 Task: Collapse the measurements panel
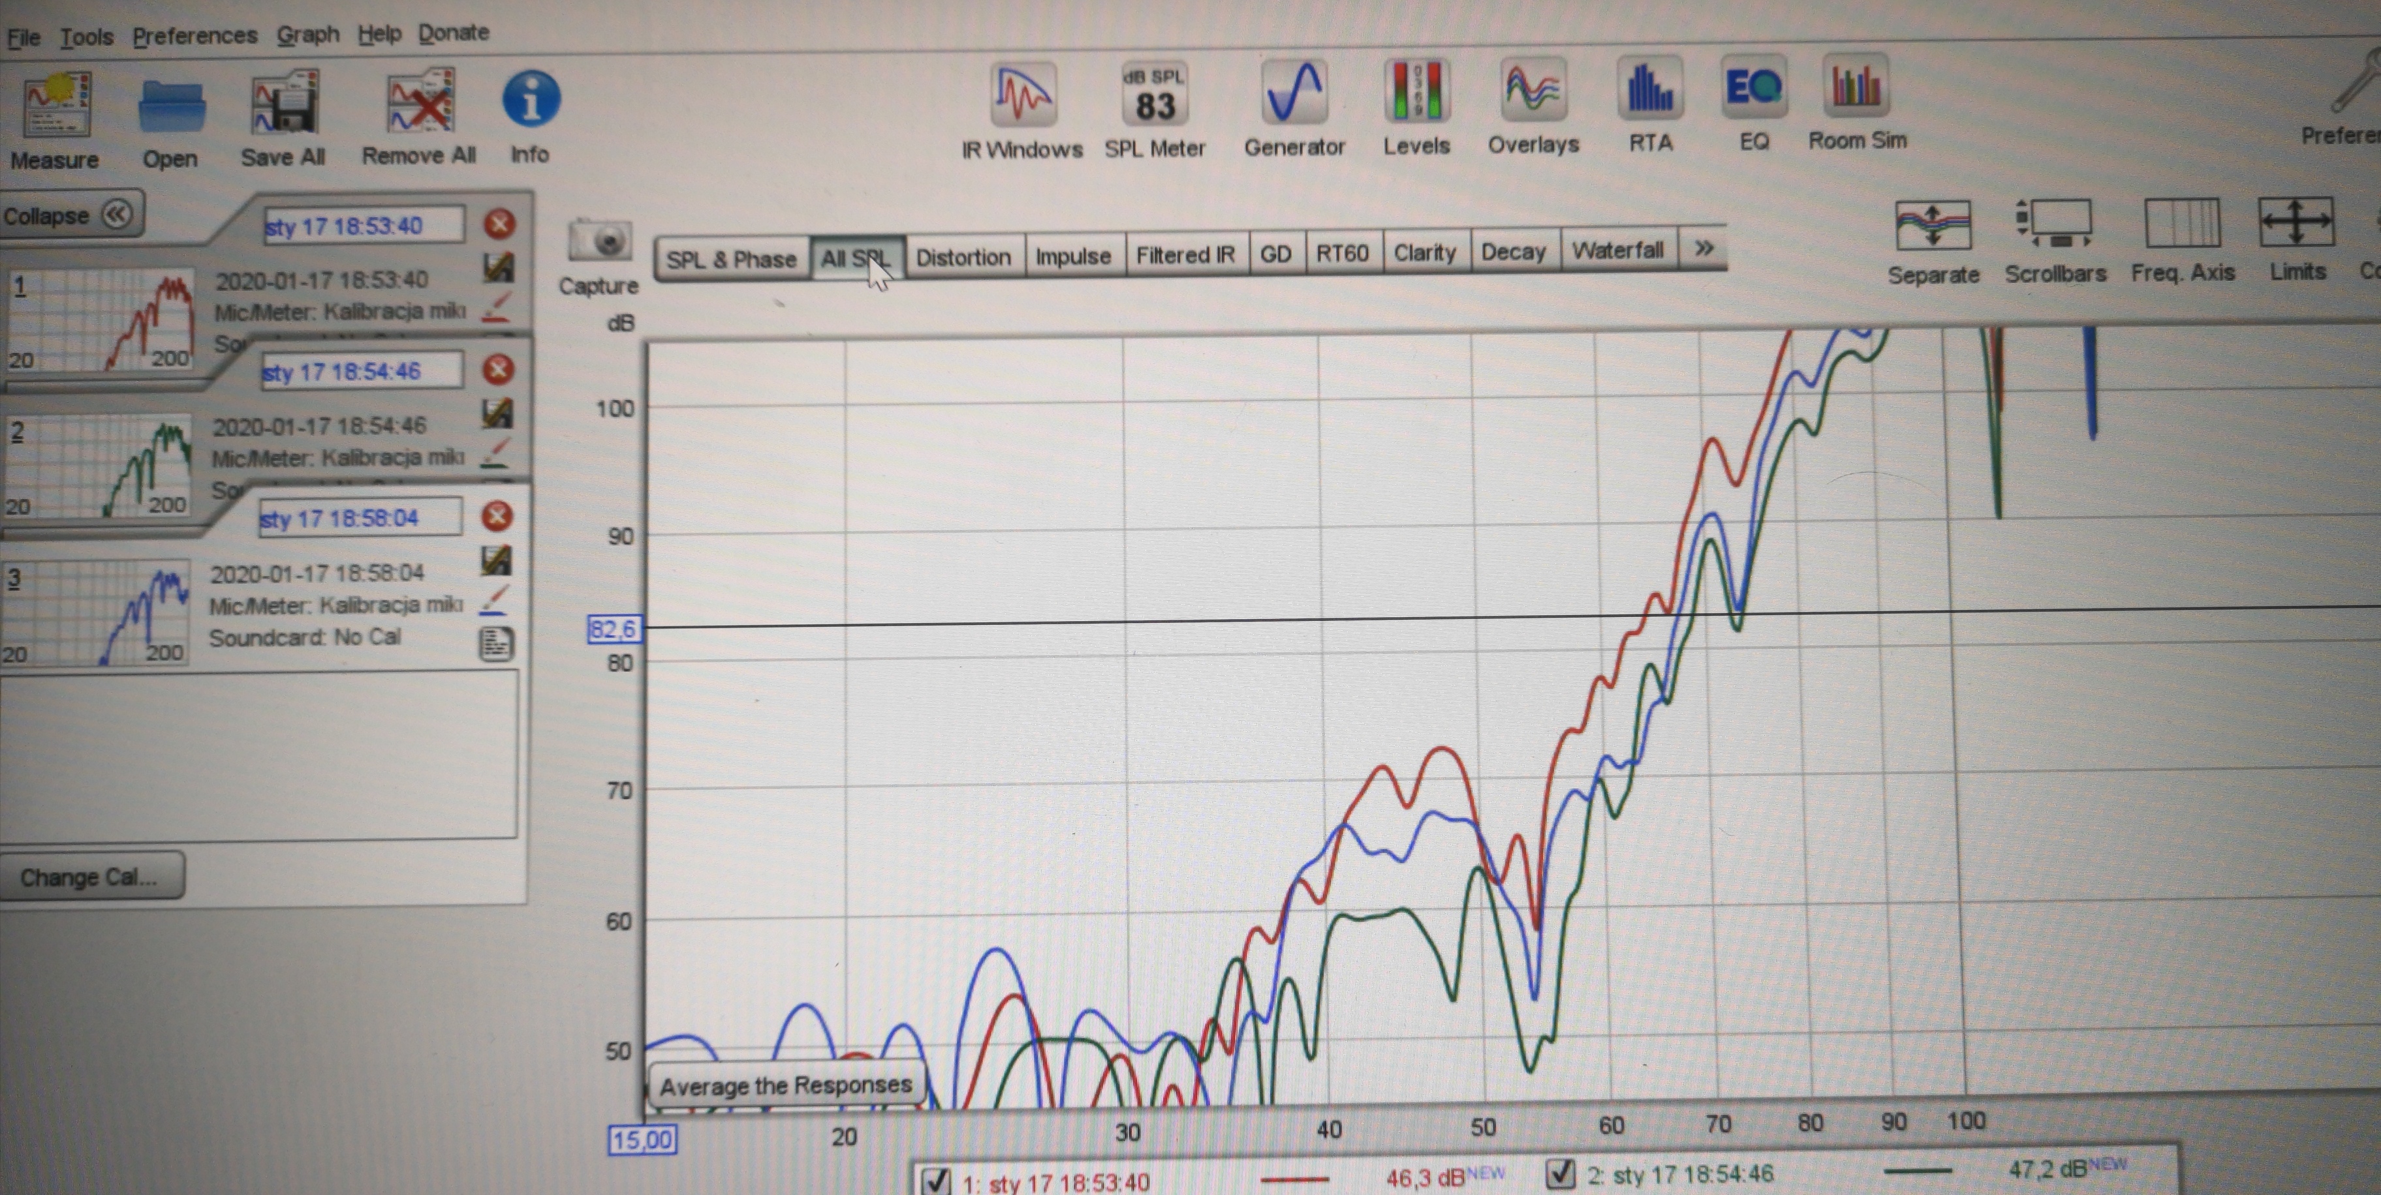(x=70, y=215)
